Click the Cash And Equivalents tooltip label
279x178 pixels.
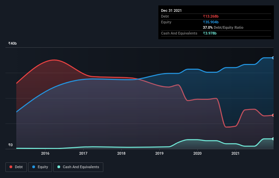coord(179,33)
